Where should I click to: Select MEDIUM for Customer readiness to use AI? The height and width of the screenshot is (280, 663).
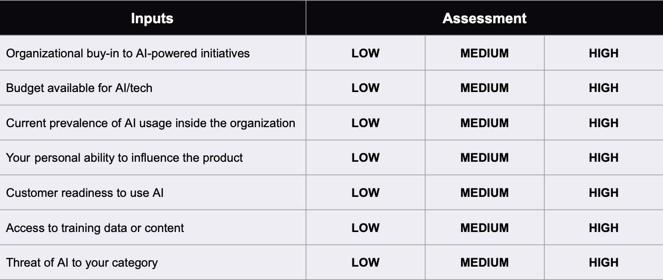click(484, 192)
